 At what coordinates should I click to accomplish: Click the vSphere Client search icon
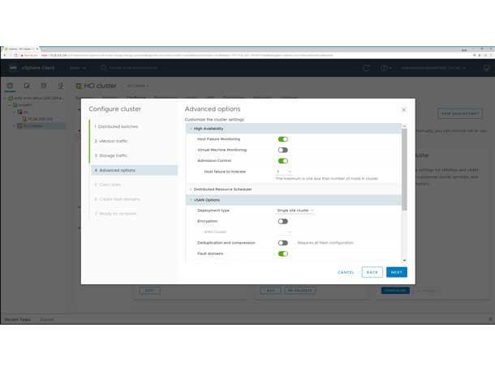click(104, 68)
